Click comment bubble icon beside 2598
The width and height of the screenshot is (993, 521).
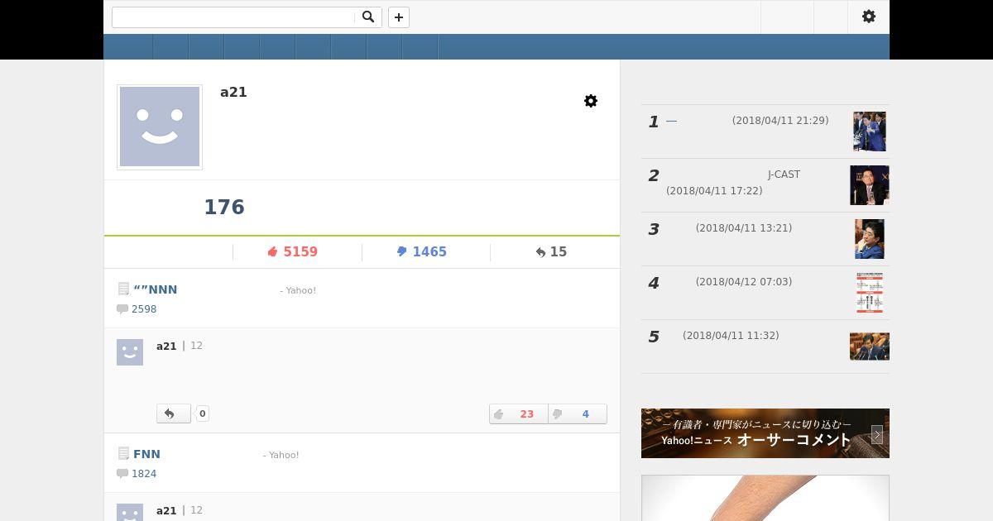click(x=122, y=309)
